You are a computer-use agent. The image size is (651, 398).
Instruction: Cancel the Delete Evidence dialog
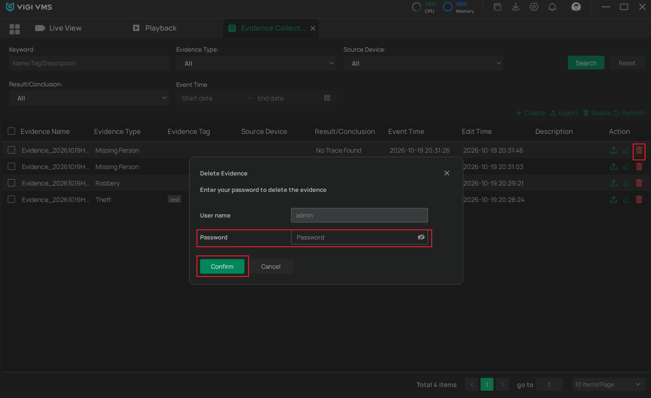[271, 266]
